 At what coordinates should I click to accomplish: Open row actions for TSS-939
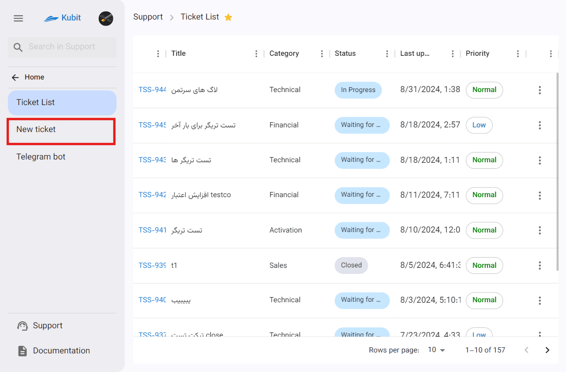click(540, 266)
